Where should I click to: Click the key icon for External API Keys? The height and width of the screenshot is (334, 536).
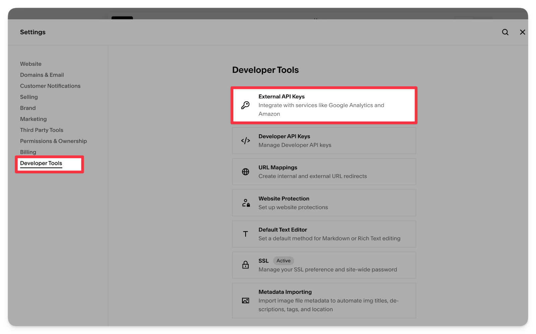pyautogui.click(x=245, y=105)
